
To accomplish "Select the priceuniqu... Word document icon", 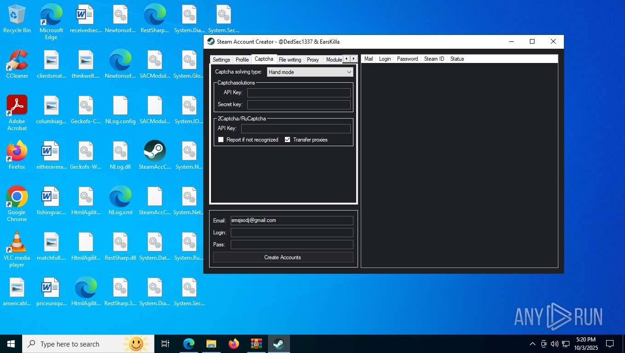I will tap(51, 292).
